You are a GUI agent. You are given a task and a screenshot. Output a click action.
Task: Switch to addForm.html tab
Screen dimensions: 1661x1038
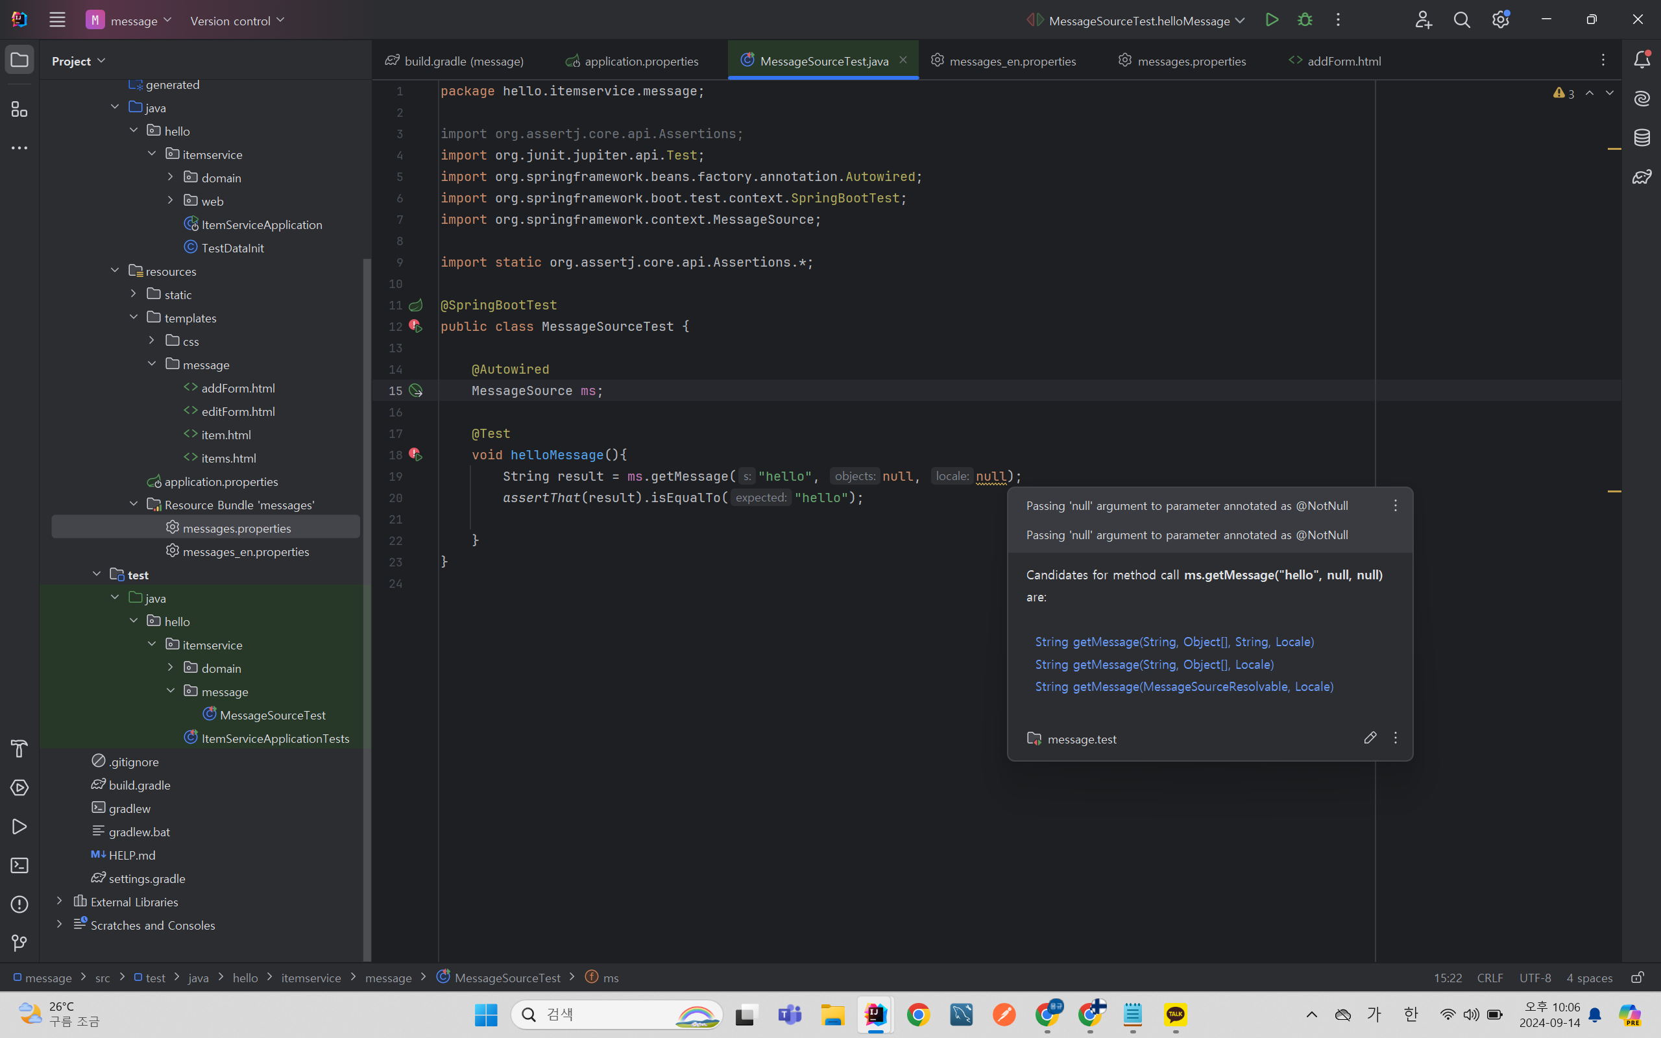[1335, 61]
